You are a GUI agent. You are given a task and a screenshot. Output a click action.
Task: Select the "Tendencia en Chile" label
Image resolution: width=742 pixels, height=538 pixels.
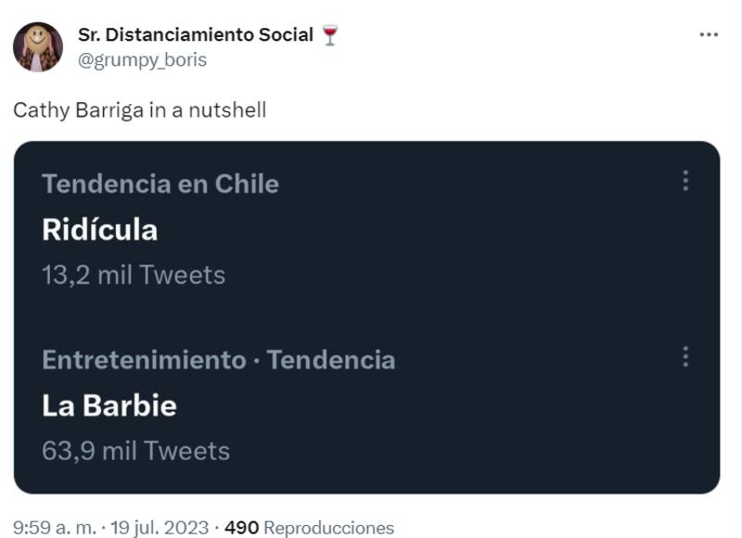coord(160,184)
